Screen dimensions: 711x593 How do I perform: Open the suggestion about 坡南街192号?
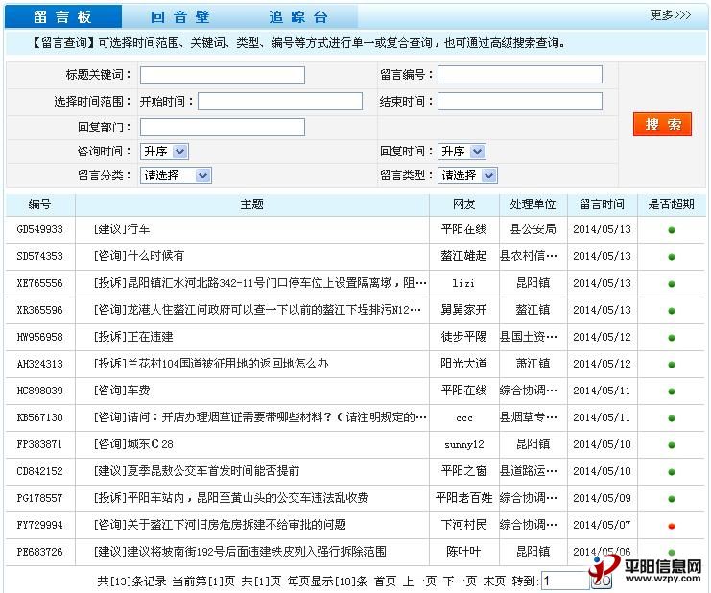pos(240,552)
